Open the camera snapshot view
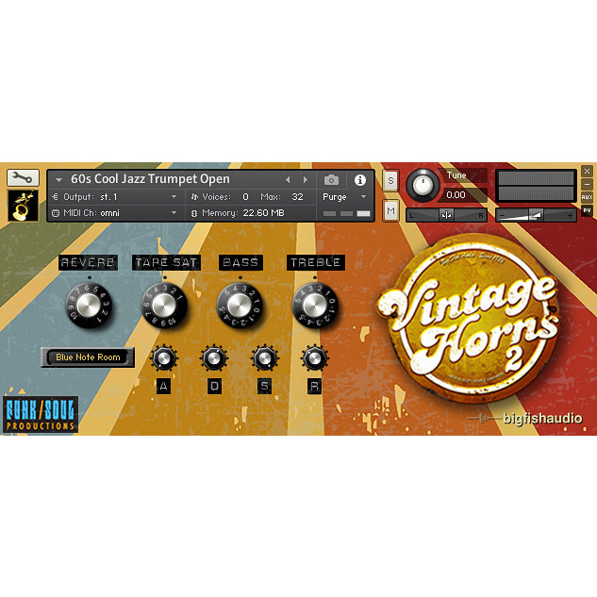597x597 pixels. tap(331, 180)
